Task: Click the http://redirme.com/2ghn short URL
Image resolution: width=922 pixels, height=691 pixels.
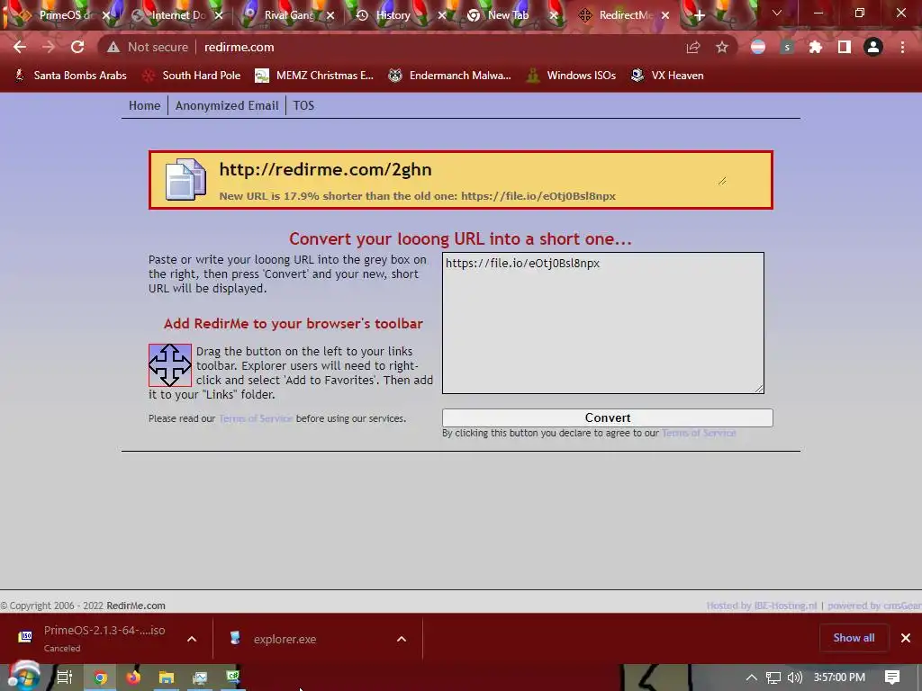Action: click(325, 170)
